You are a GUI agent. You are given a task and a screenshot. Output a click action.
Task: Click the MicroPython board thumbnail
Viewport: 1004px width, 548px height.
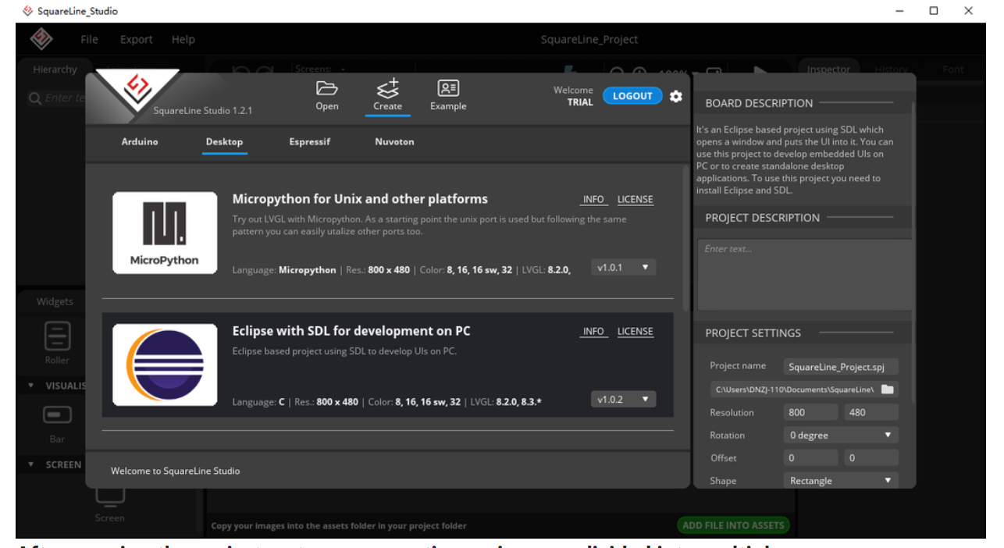coord(165,233)
